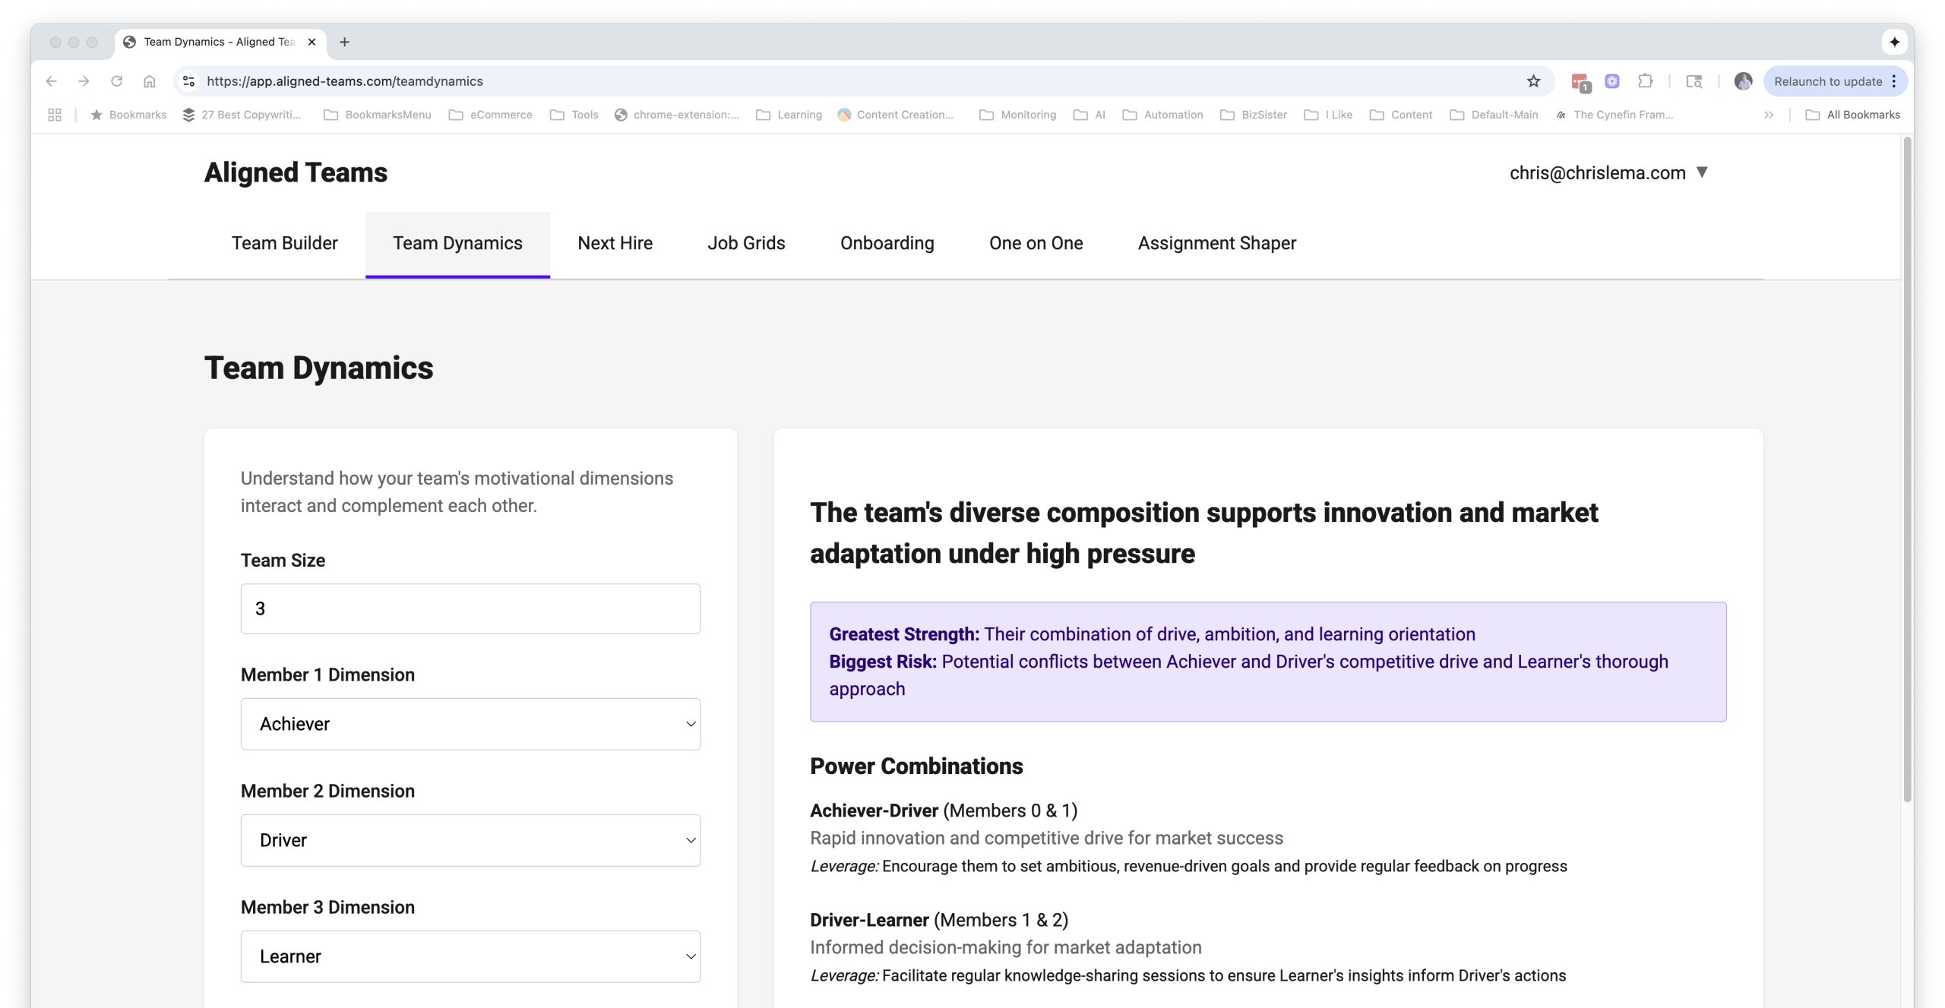Open the Member 1 Dimension Achiever dropdown
1945x1008 pixels.
tap(470, 724)
